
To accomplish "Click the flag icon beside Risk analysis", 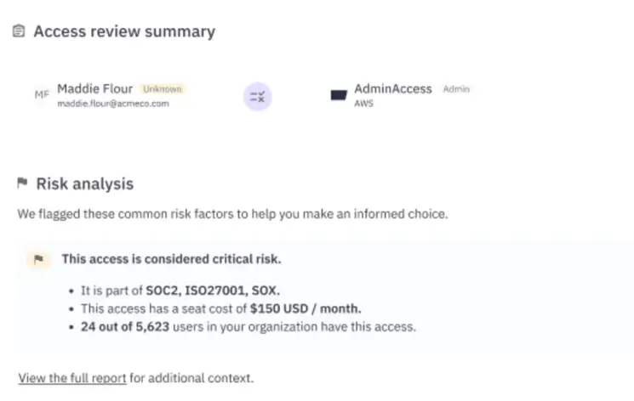I will click(22, 184).
